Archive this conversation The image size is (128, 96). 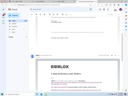(x=36, y=14)
